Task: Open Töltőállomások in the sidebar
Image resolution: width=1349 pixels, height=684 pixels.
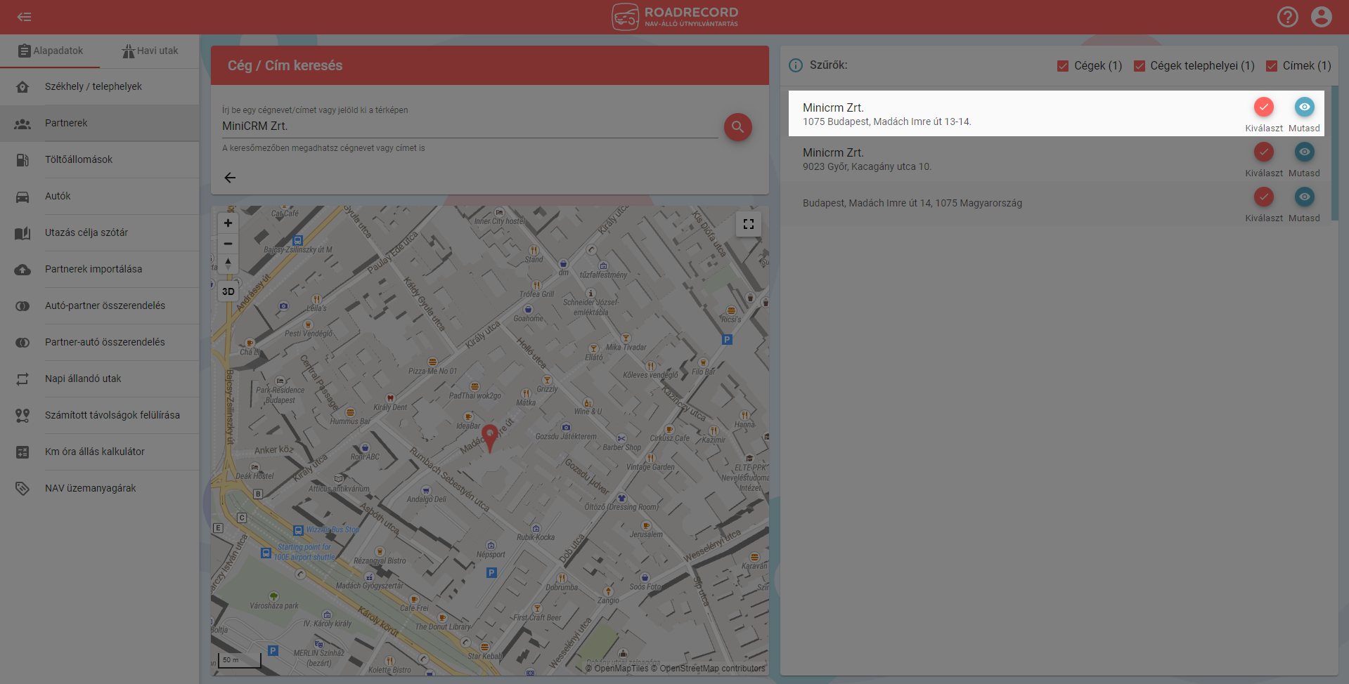Action: pos(100,159)
